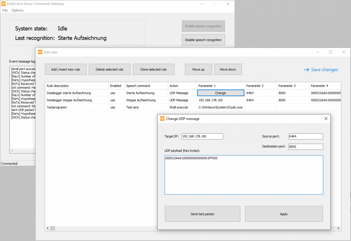Click into the Source port field
351x241 pixels.
coord(306,136)
